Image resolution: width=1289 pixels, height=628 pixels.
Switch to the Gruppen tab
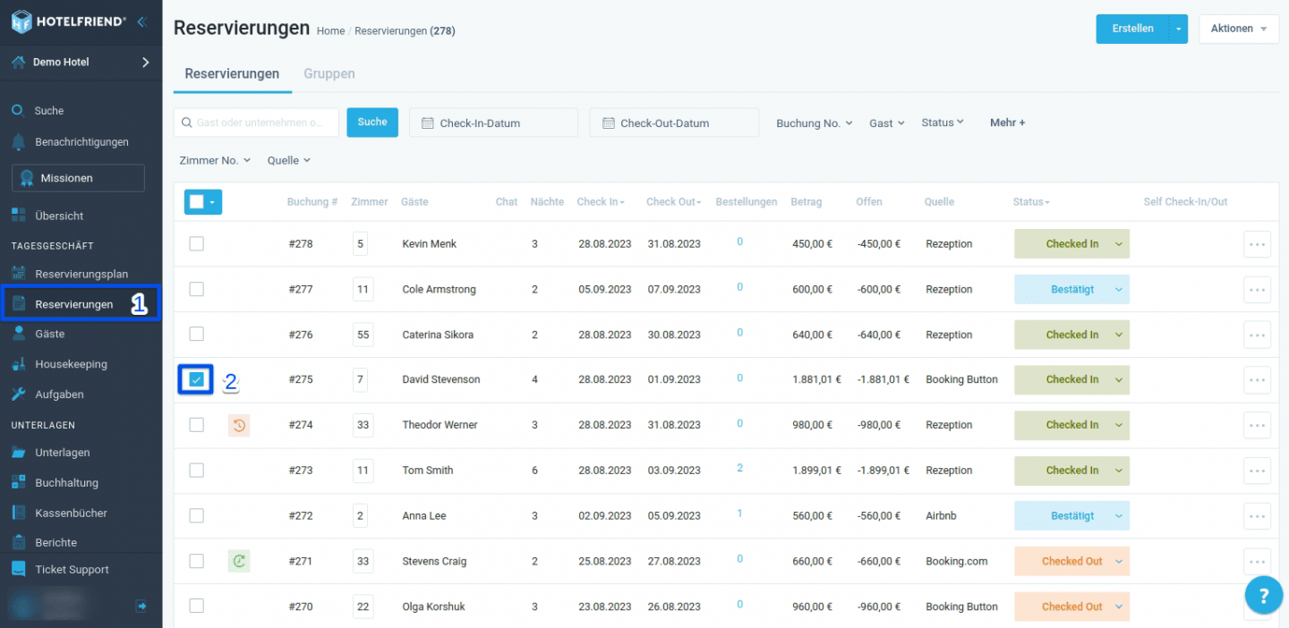point(329,73)
